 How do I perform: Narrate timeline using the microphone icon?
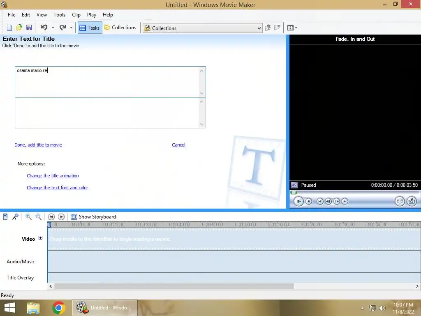[15, 216]
